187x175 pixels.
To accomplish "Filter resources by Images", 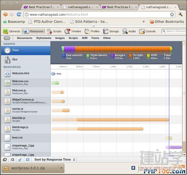I will pyautogui.click(x=60, y=38).
